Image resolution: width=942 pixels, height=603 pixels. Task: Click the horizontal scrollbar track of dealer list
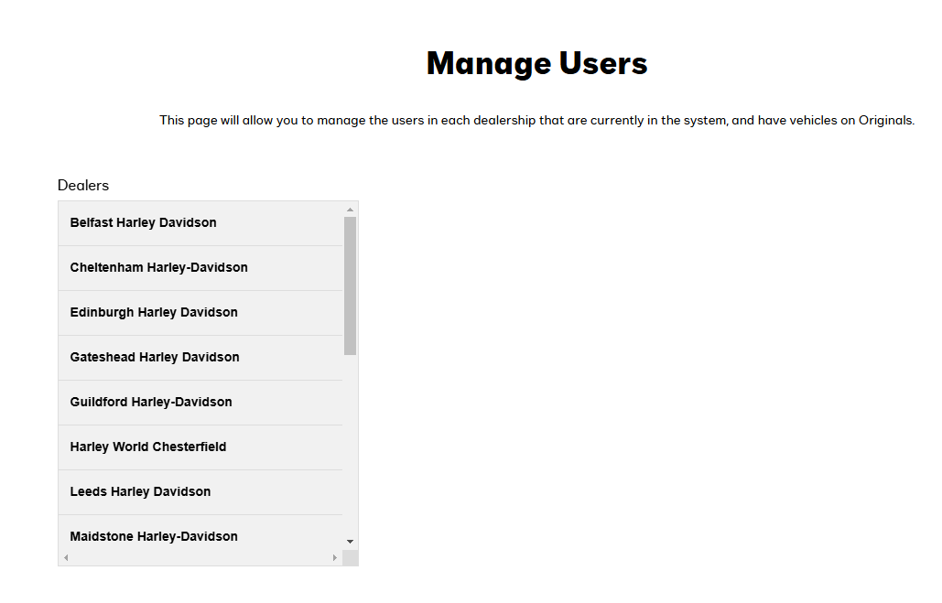point(200,557)
